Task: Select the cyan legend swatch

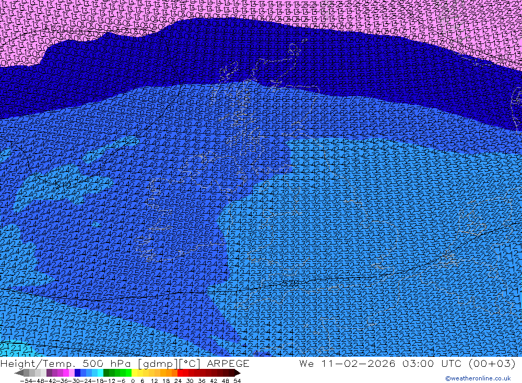Action: pyautogui.click(x=100, y=373)
